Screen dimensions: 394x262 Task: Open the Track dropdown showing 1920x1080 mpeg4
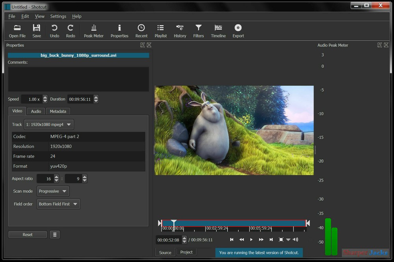click(x=48, y=124)
